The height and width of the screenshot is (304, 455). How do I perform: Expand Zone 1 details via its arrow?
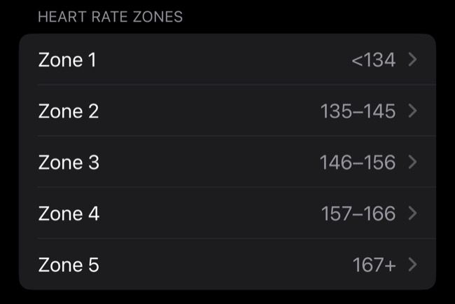pos(412,60)
